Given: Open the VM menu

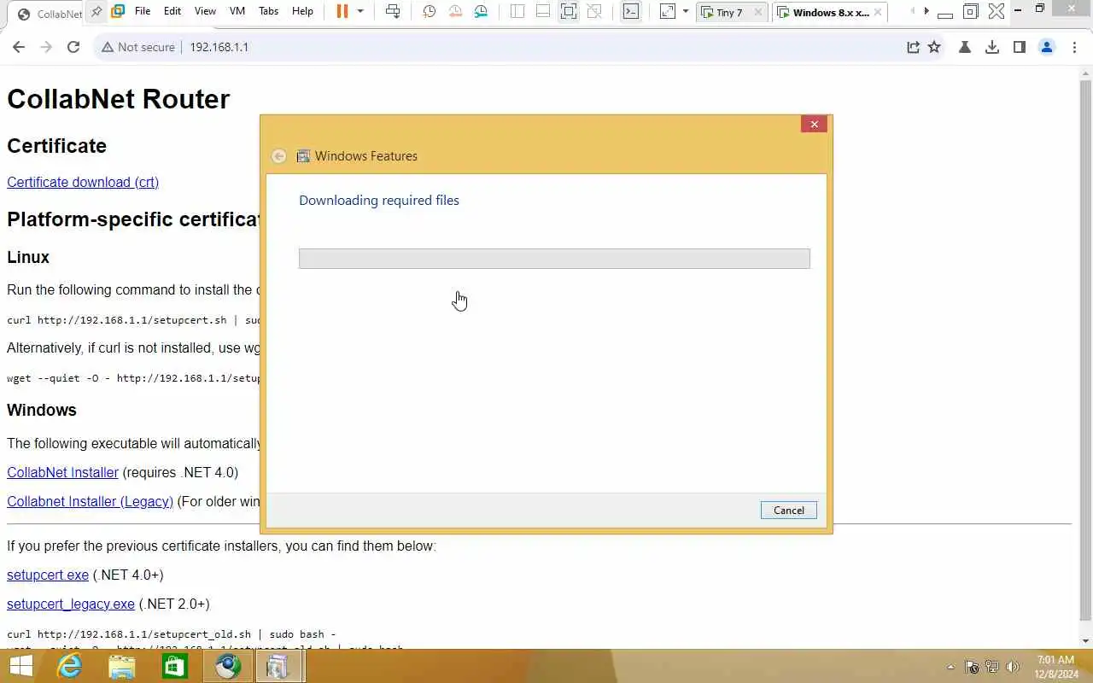Looking at the screenshot, I should 237,12.
